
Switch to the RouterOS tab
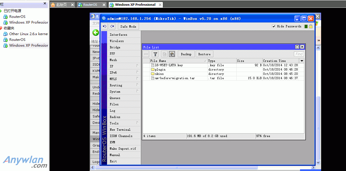tap(90, 5)
